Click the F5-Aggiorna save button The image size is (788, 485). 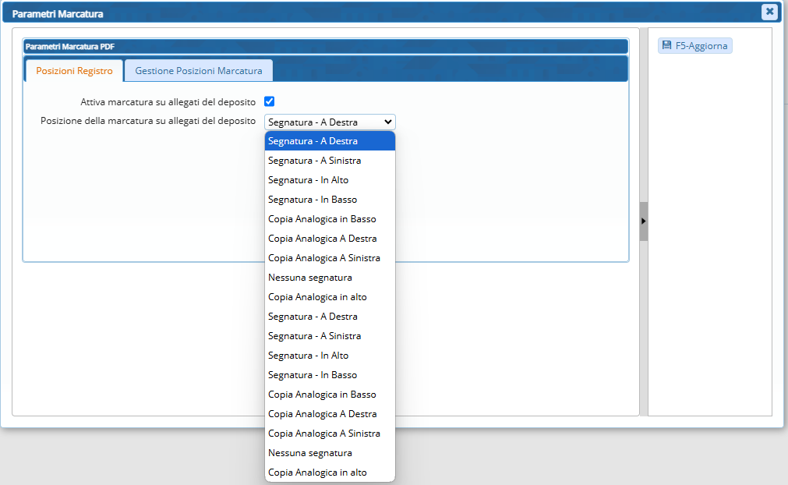click(694, 46)
